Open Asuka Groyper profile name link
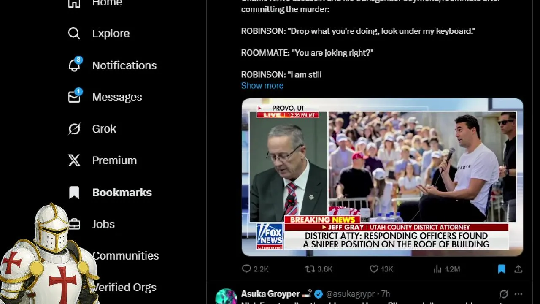540x304 pixels. click(270, 294)
